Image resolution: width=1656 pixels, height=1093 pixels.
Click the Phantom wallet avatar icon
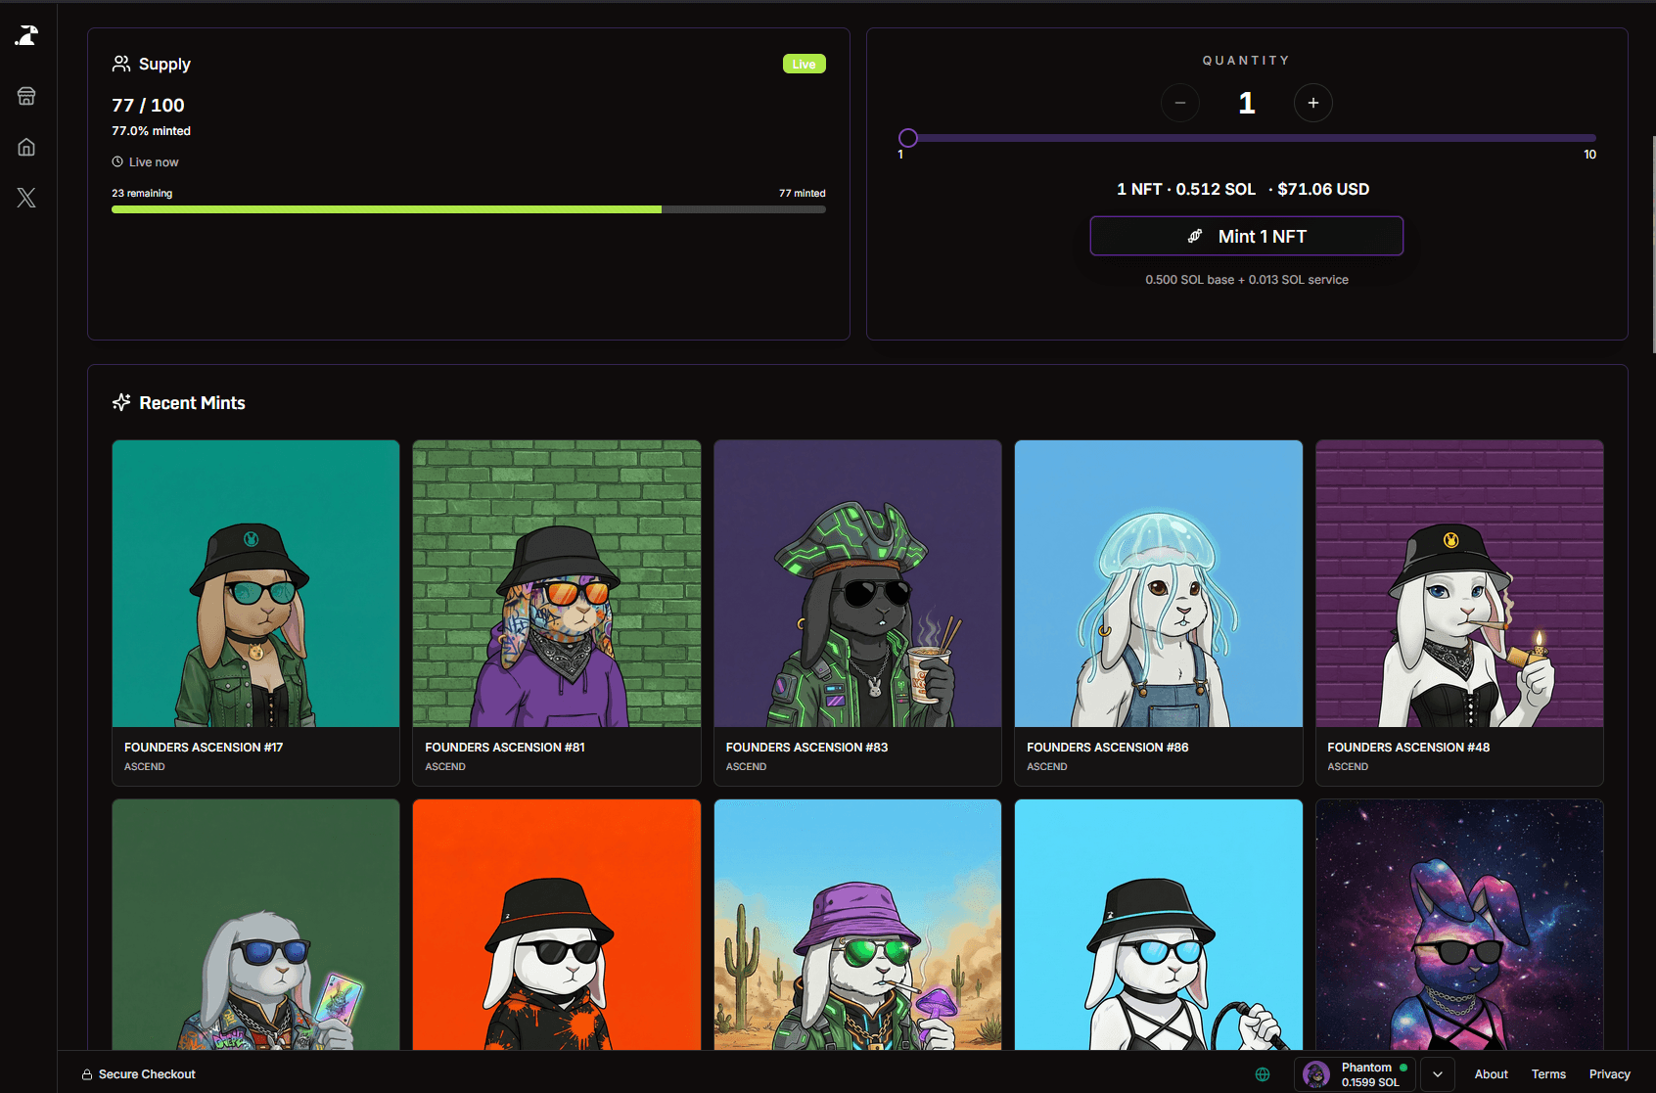1316,1074
